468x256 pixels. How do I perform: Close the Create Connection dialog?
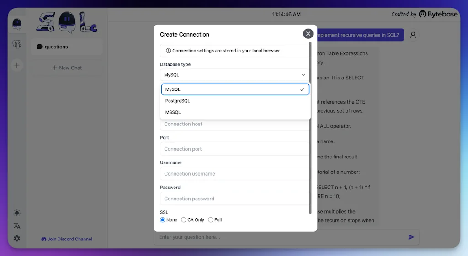tap(308, 34)
